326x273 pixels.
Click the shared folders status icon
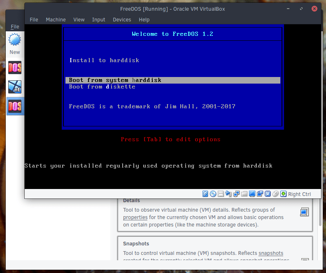coord(244,194)
